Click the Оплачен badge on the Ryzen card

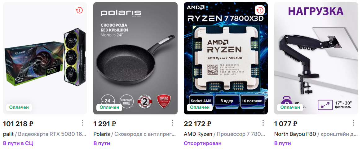200,107
